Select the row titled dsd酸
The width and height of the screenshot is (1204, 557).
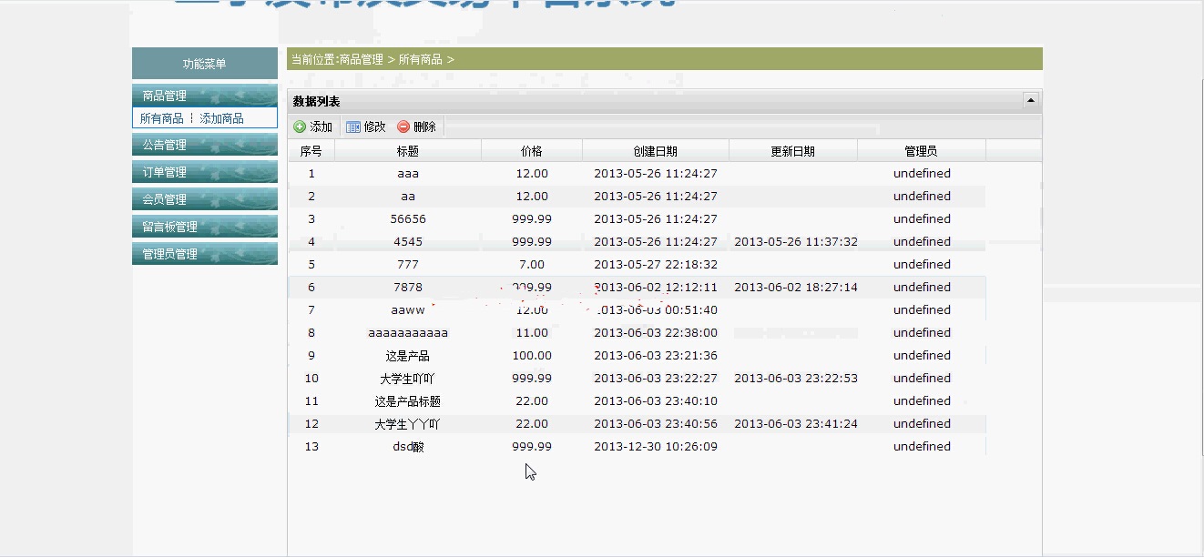(637, 446)
